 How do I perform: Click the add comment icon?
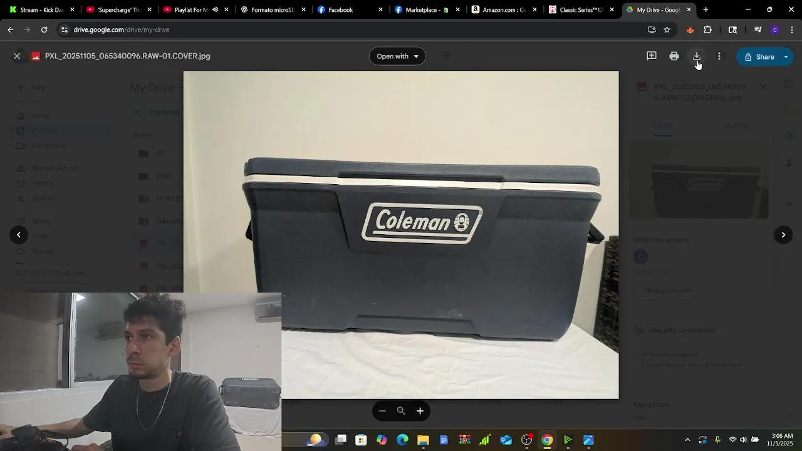click(652, 56)
